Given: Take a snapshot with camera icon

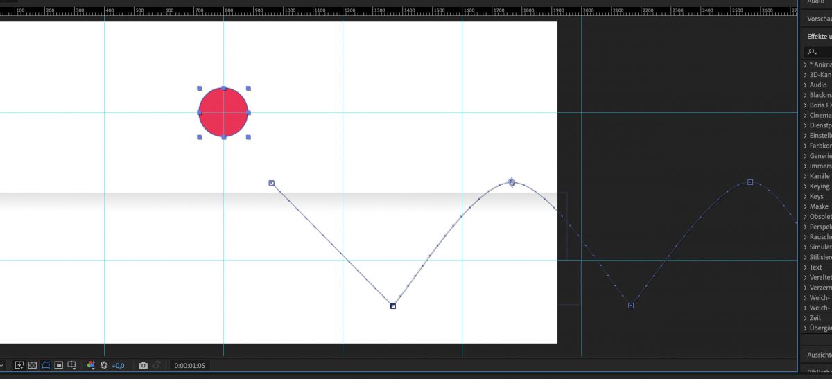Looking at the screenshot, I should 143,365.
